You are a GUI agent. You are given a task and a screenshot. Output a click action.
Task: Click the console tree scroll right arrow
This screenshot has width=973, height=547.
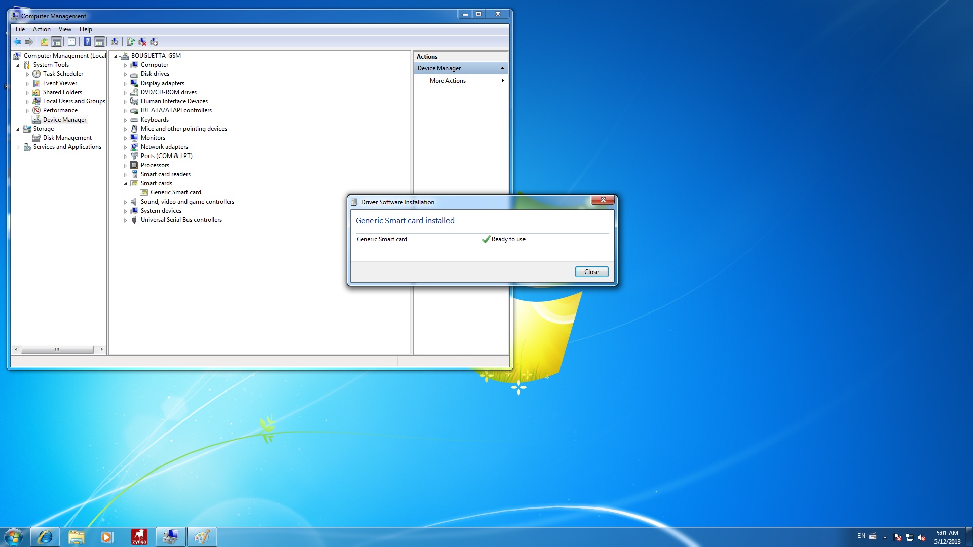point(101,349)
